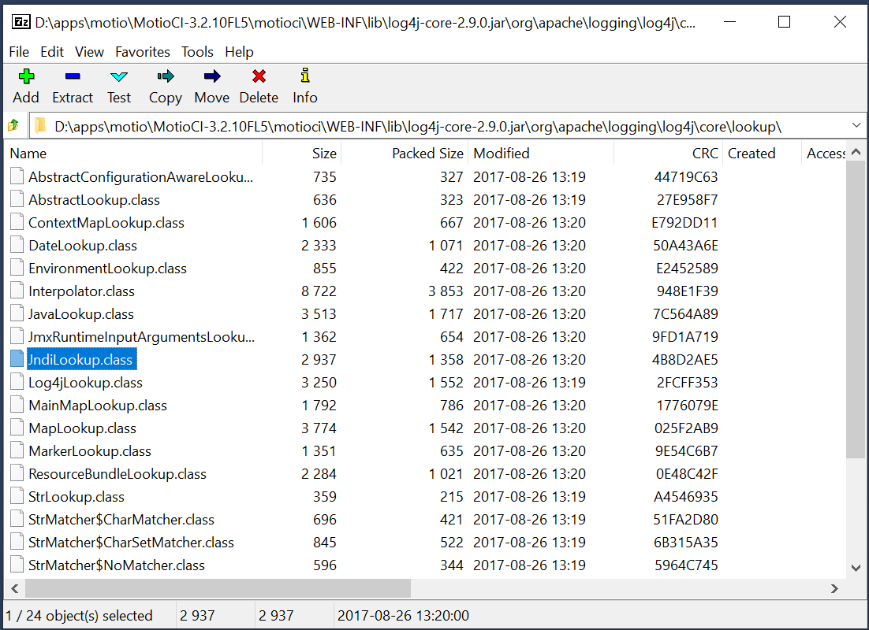Screen dimensions: 869x630
Task: Click file icon of ResourceBundleLookup.class
Action: point(17,473)
